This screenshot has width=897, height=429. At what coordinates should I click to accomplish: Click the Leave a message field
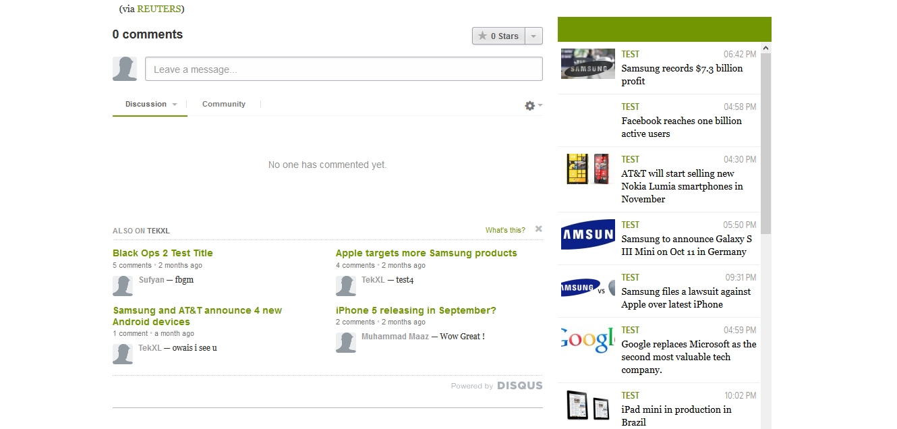click(x=343, y=69)
